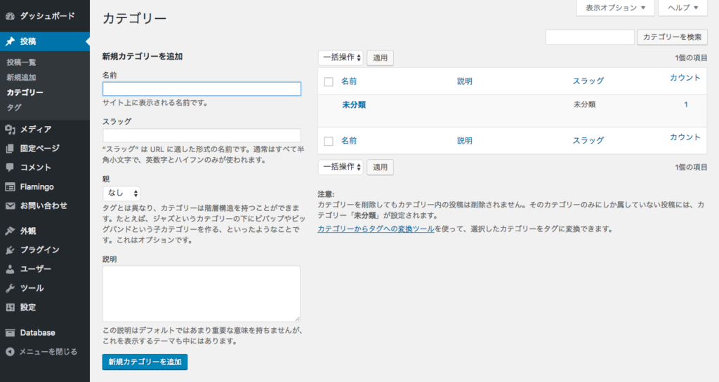The height and width of the screenshot is (382, 719).
Task: Click the Media icon in sidebar
Action: click(x=10, y=129)
